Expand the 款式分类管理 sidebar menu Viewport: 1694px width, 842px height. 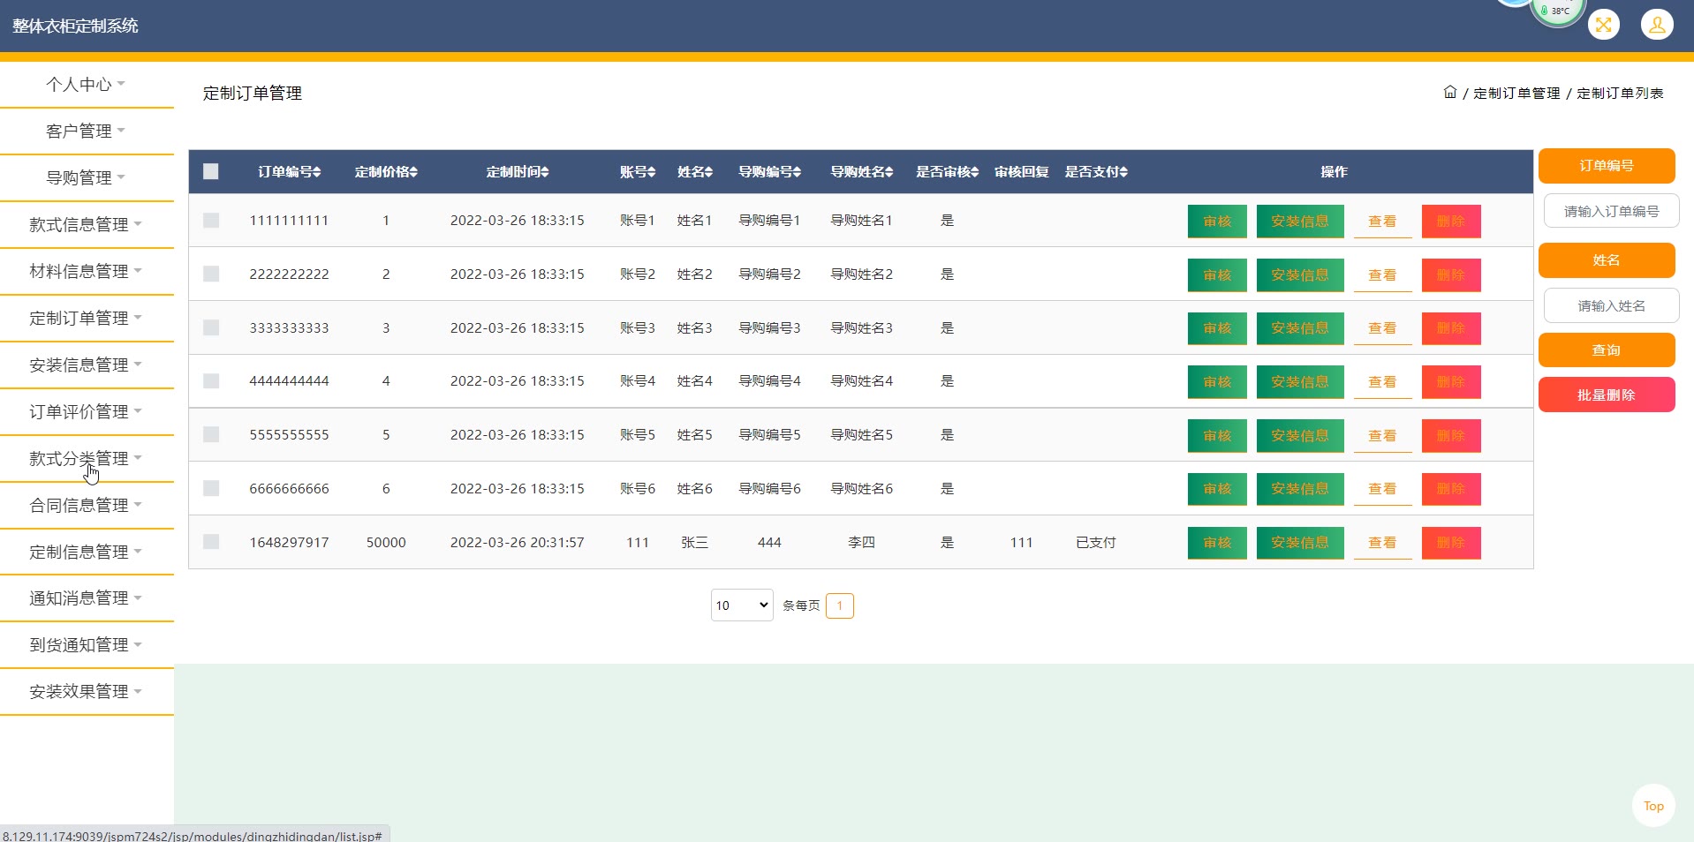pos(86,459)
